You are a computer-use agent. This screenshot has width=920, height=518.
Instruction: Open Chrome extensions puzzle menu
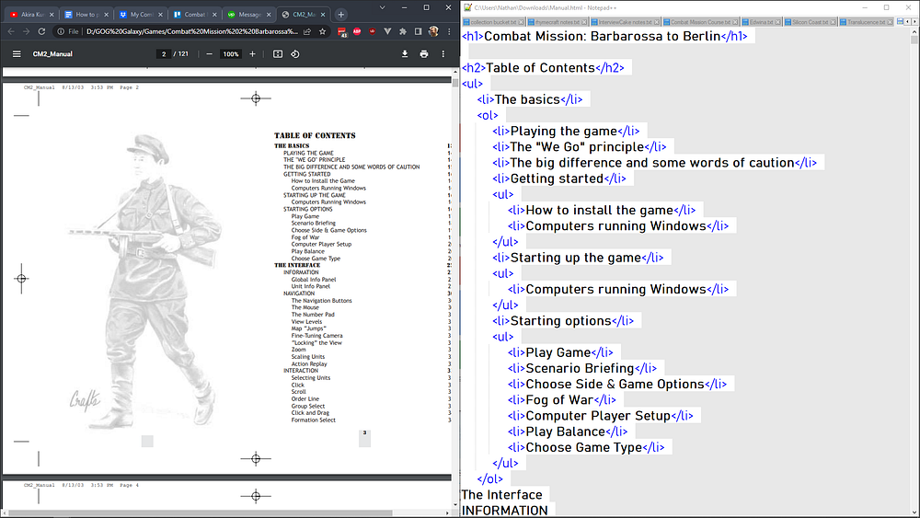403,31
